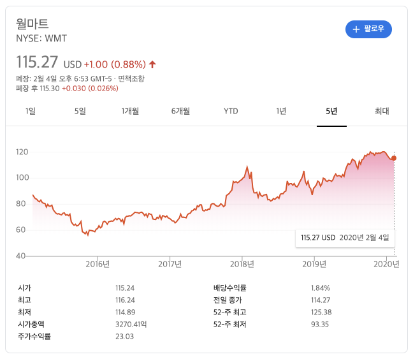Click the 52-주 최고 label
Viewport: 413px width, 359px height.
[229, 312]
